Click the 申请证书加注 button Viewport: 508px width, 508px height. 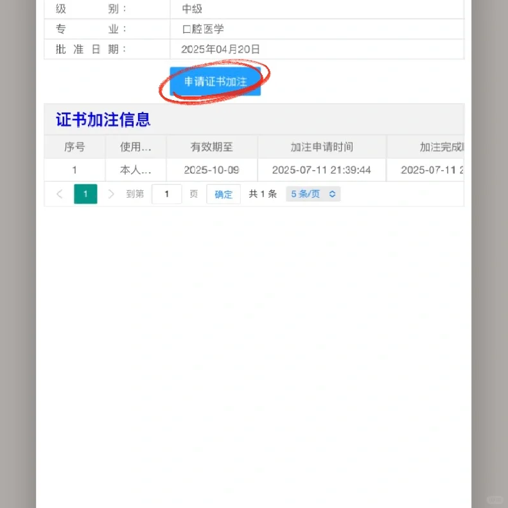[x=215, y=82]
